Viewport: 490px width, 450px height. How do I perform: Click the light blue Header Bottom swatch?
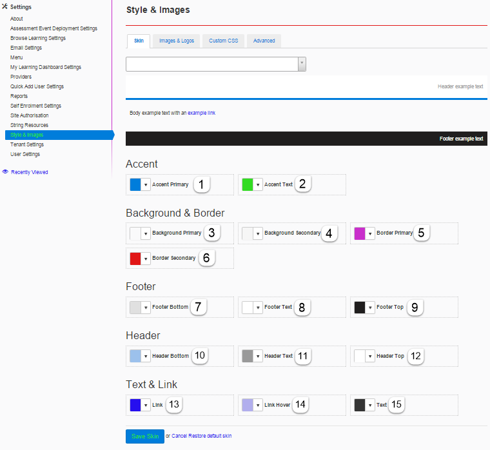pyautogui.click(x=135, y=356)
